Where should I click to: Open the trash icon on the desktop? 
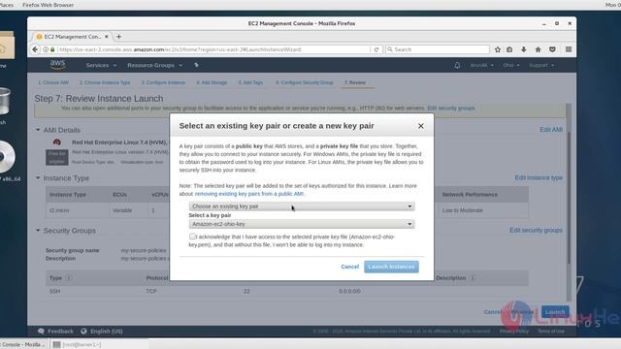pos(4,102)
